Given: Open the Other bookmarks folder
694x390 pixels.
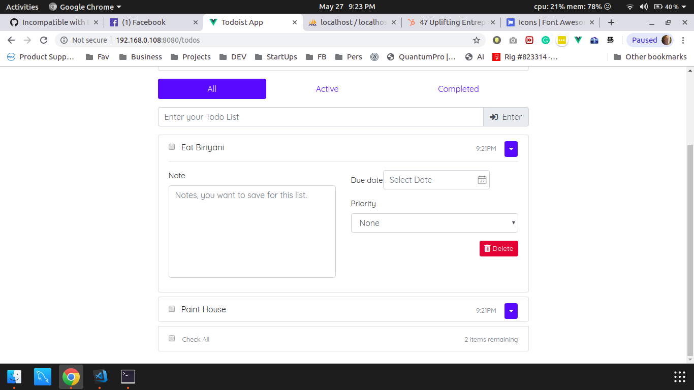Looking at the screenshot, I should (x=650, y=57).
